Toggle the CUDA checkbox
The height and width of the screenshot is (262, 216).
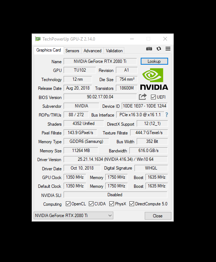(91, 204)
